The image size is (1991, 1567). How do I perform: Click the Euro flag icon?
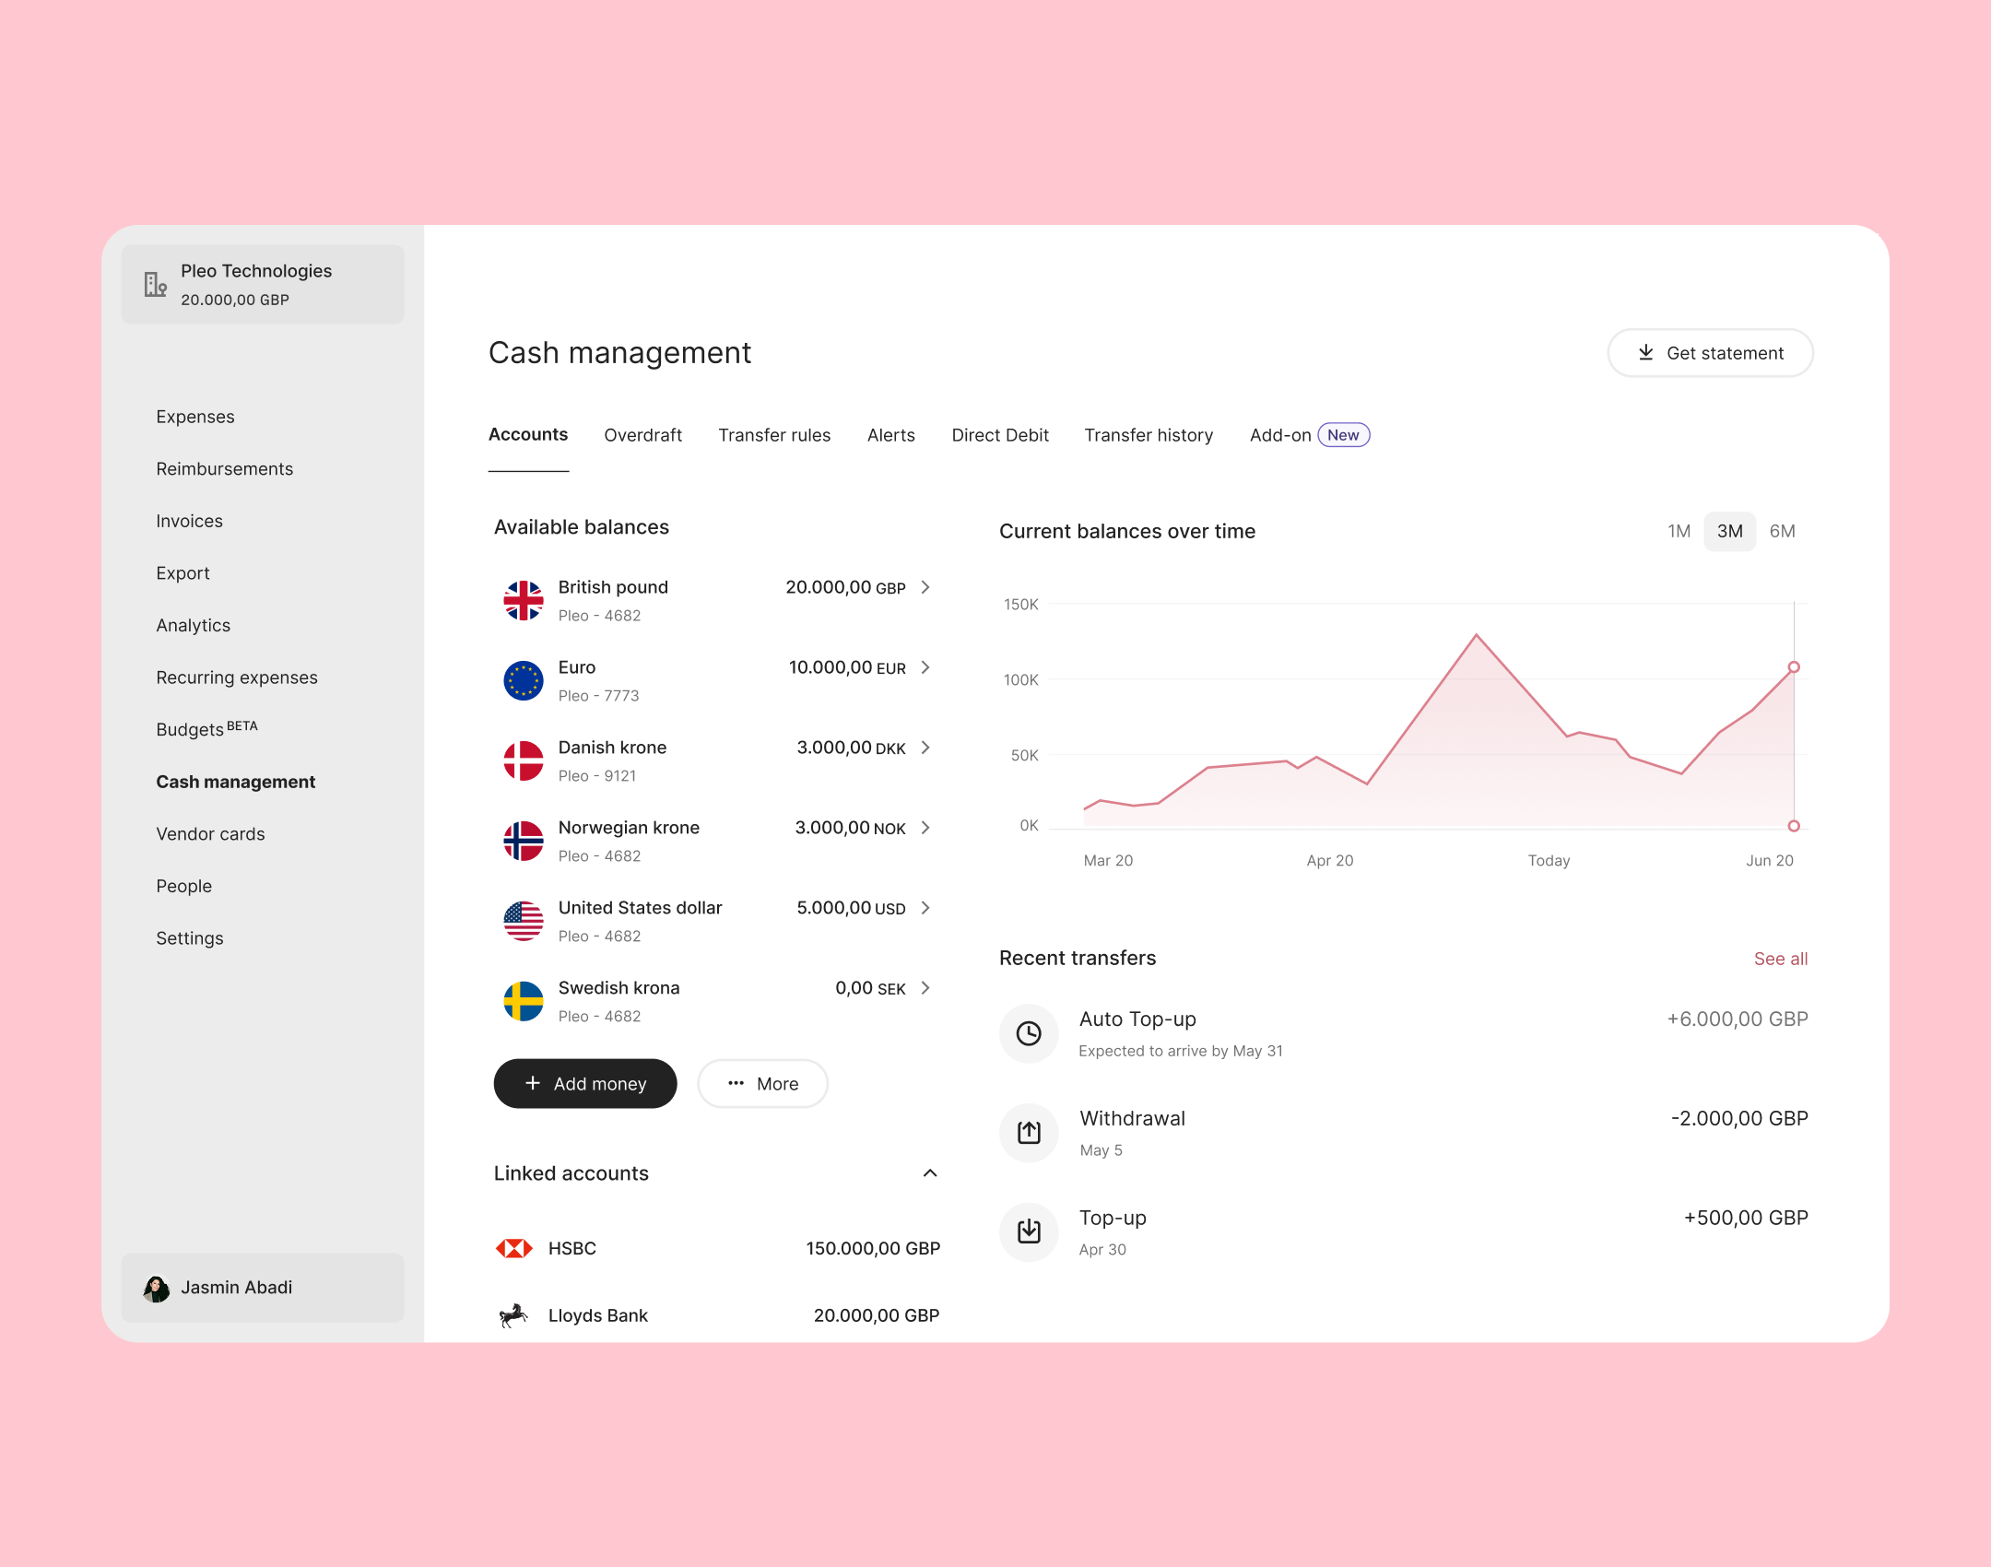click(x=524, y=681)
